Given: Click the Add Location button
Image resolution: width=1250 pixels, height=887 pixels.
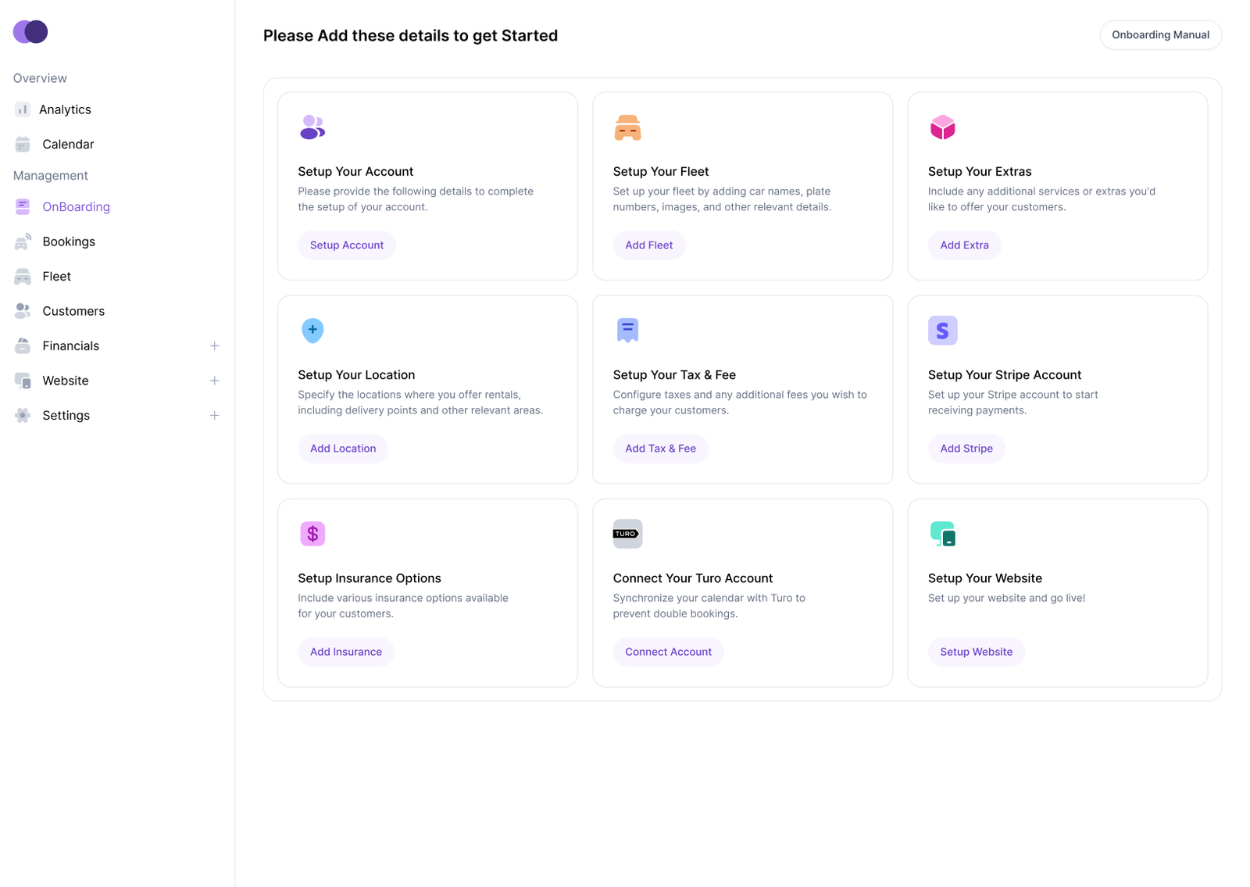Looking at the screenshot, I should (343, 449).
